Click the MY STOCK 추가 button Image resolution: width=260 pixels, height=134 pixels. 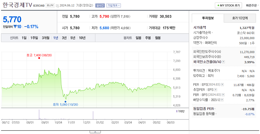coord(229,5)
